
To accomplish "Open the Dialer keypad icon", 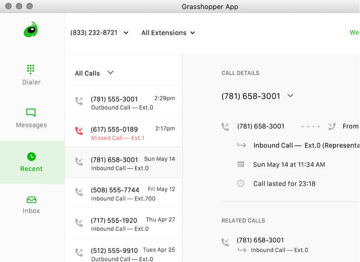I will 31,69.
